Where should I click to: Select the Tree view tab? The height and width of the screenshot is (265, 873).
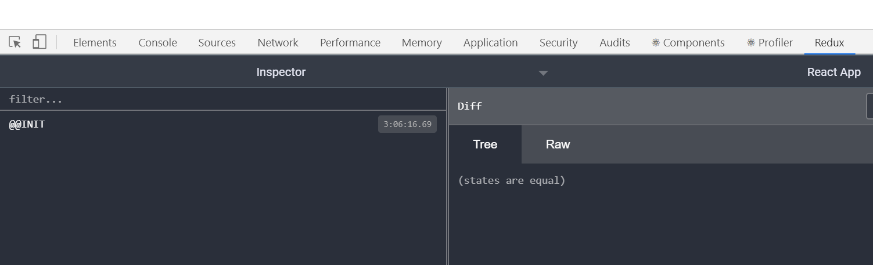[485, 144]
